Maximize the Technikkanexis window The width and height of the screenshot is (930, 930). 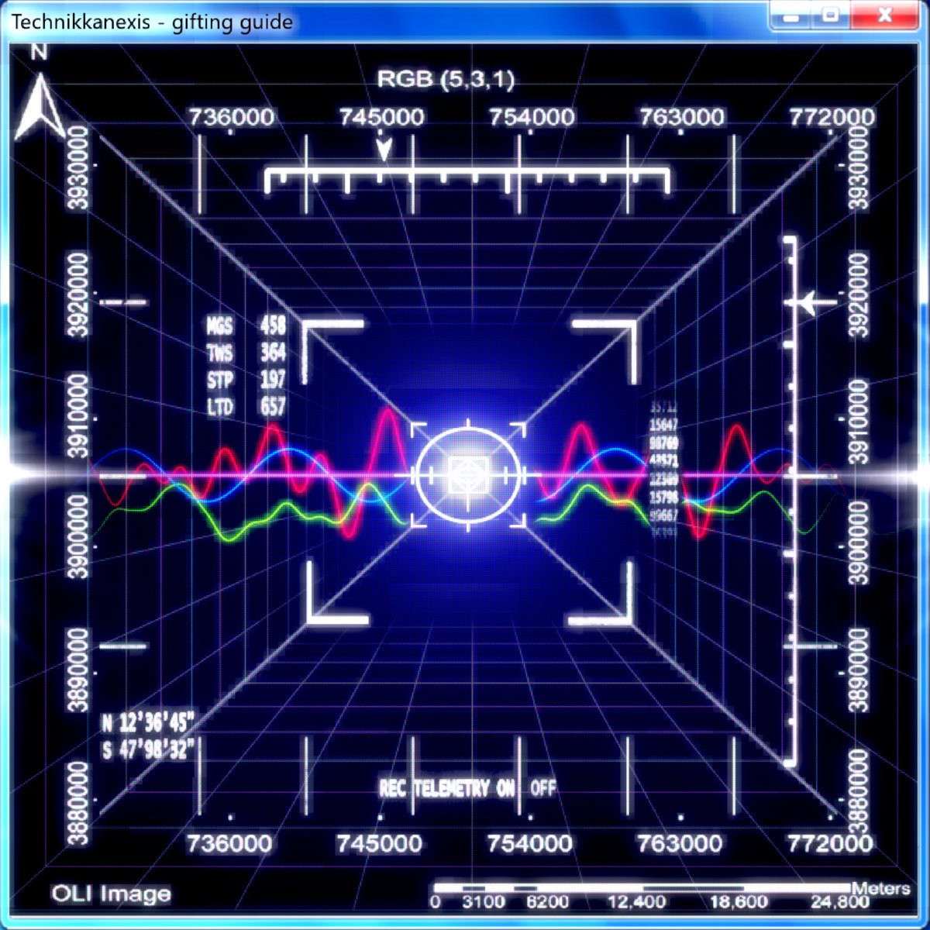pos(830,15)
